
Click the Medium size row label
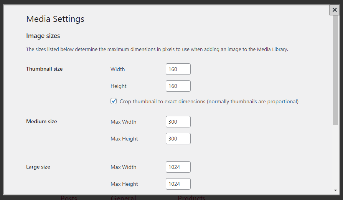41,122
